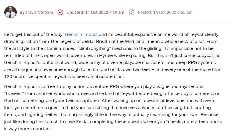The image size is (229, 136).
Task: Click the red checkmark Updated icon
Action: [x=60, y=12]
